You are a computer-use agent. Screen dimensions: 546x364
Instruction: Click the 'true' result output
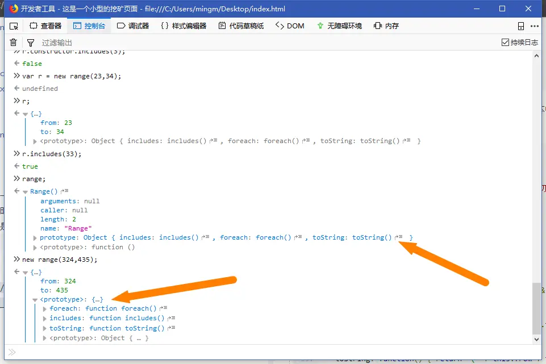[x=30, y=166]
